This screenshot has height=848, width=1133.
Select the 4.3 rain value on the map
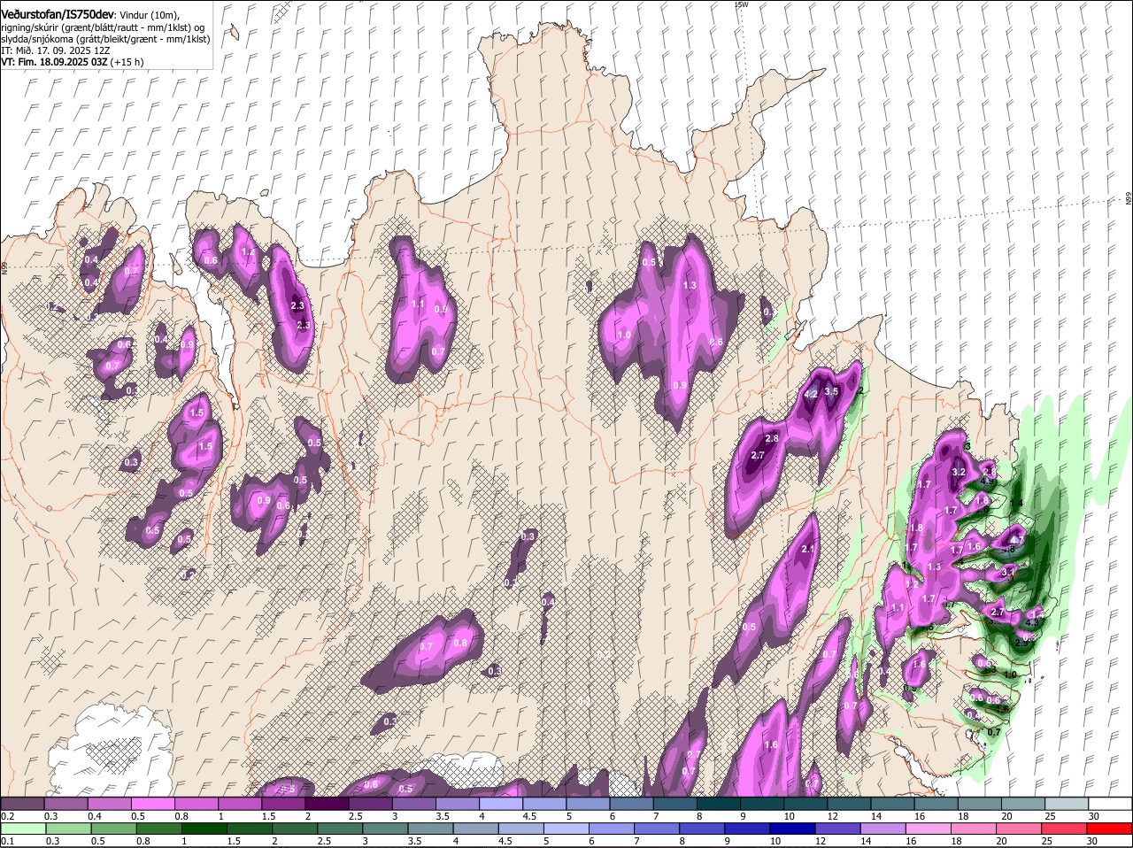1031,622
